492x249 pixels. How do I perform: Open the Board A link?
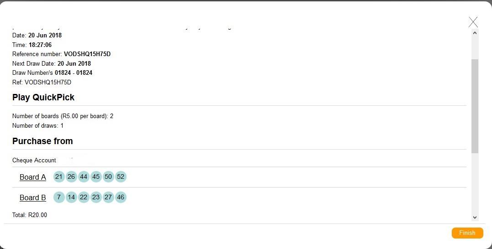click(x=32, y=177)
